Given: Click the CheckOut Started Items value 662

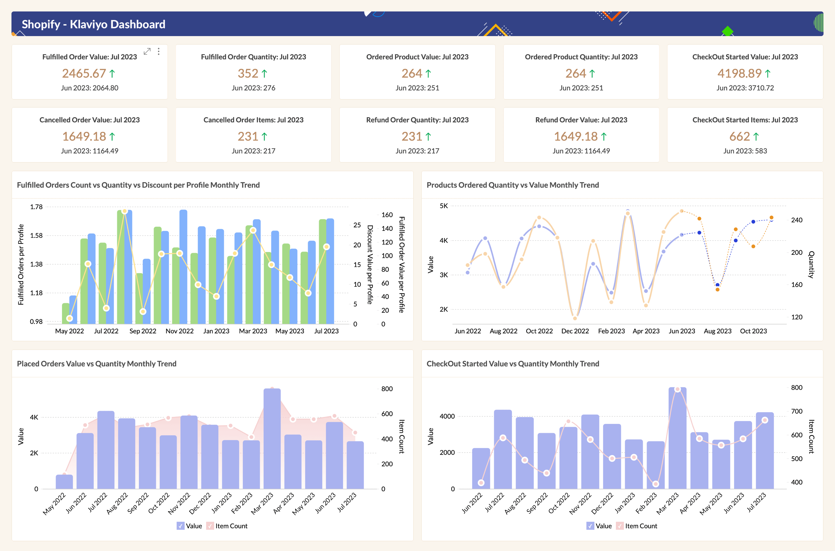Looking at the screenshot, I should click(x=740, y=136).
